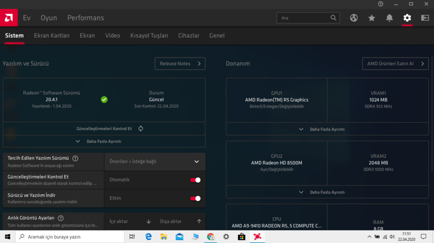
Task: Click help icon next to Anlık Görüntü Ayarları
Action: click(61, 218)
